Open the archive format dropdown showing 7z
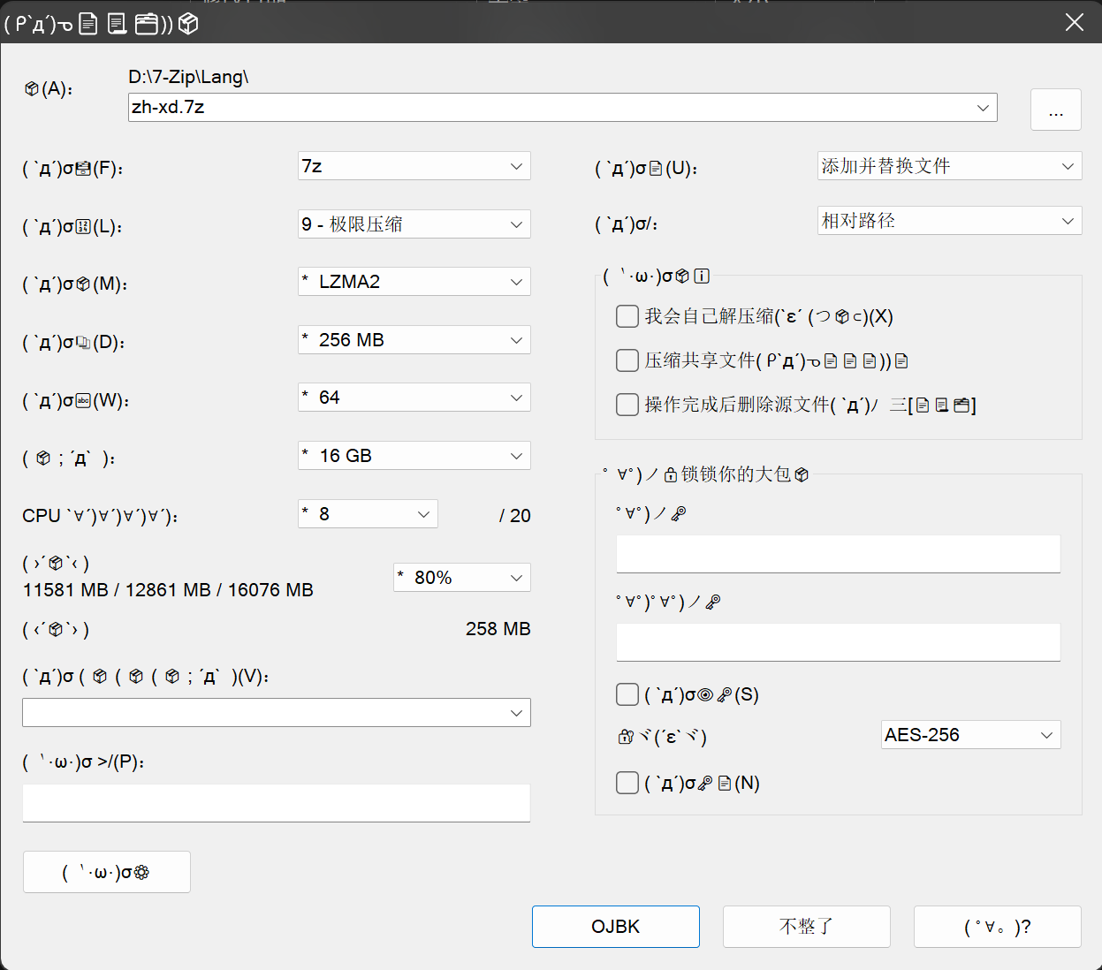The height and width of the screenshot is (970, 1102). (414, 166)
